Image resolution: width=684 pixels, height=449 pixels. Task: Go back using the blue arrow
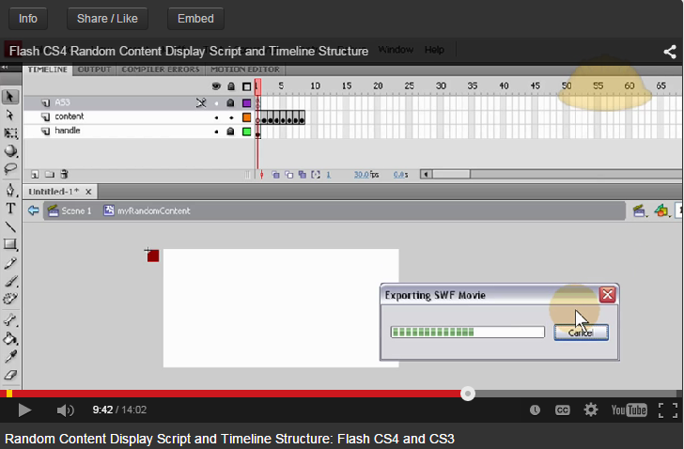pyautogui.click(x=33, y=211)
